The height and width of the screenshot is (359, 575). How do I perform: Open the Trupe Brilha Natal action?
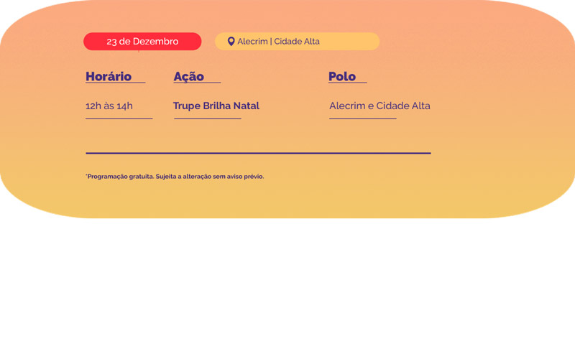pos(216,106)
